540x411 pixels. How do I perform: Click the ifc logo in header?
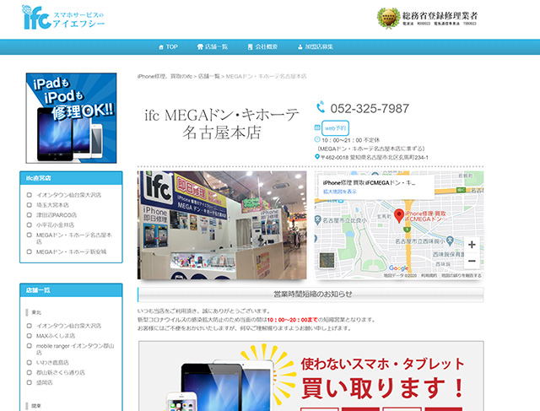point(63,17)
